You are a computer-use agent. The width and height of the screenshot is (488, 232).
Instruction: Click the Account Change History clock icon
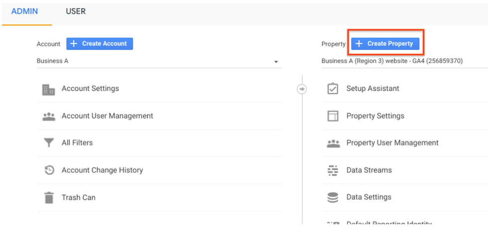(x=48, y=170)
